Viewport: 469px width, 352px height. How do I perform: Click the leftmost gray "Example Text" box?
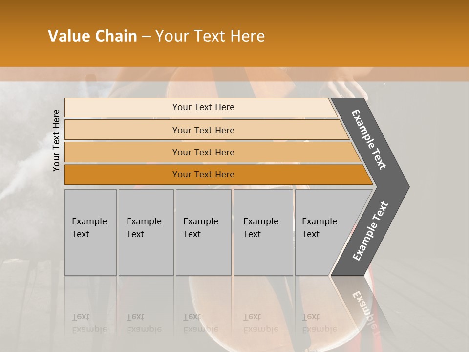pos(90,232)
